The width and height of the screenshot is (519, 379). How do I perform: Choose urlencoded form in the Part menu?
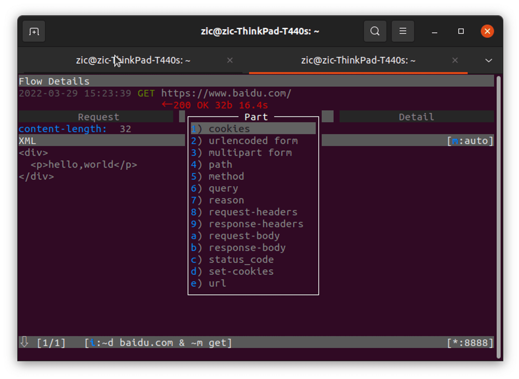(x=253, y=141)
